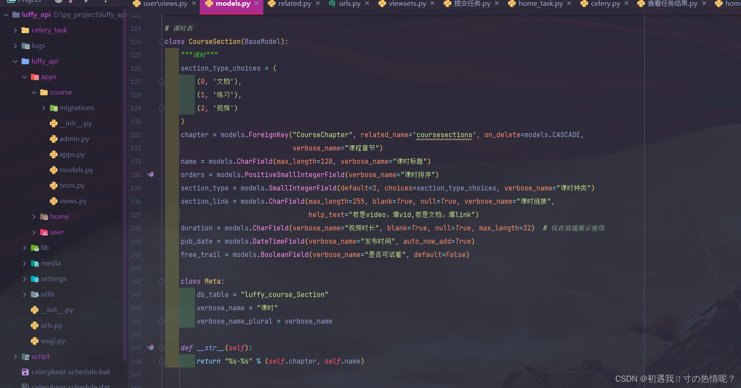The height and width of the screenshot is (388, 741).
Task: Select the celery_task folder icon
Action: 25,30
